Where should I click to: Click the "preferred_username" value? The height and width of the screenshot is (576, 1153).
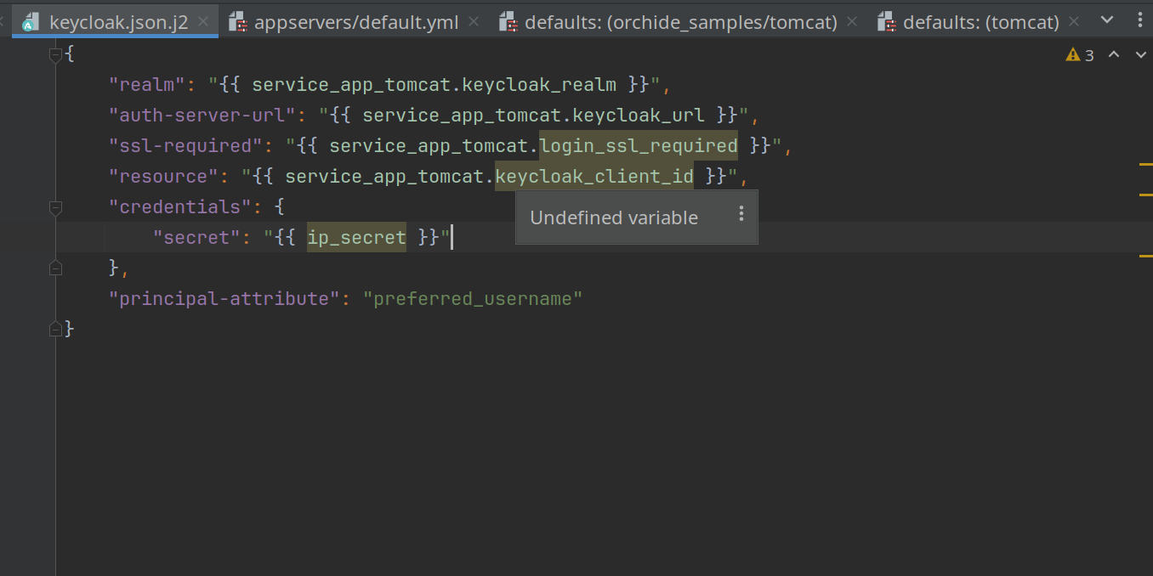473,298
